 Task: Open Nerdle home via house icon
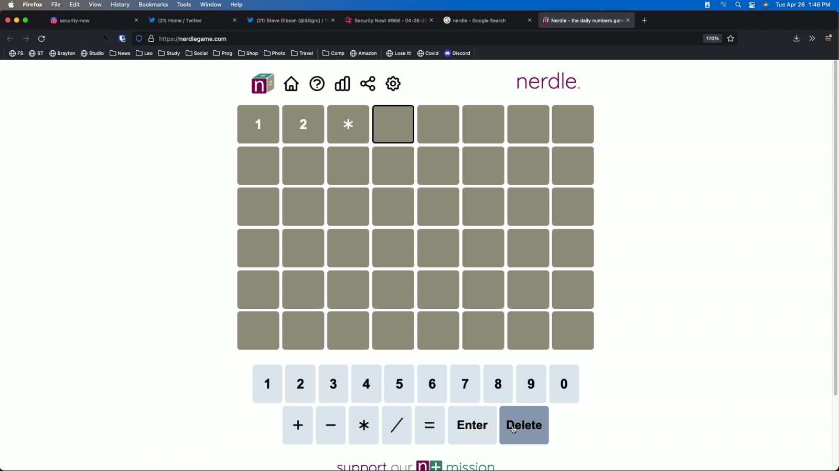pyautogui.click(x=291, y=84)
